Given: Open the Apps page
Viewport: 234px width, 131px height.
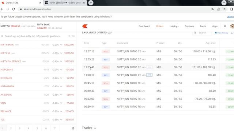Looking at the screenshot, I should (x=215, y=26).
